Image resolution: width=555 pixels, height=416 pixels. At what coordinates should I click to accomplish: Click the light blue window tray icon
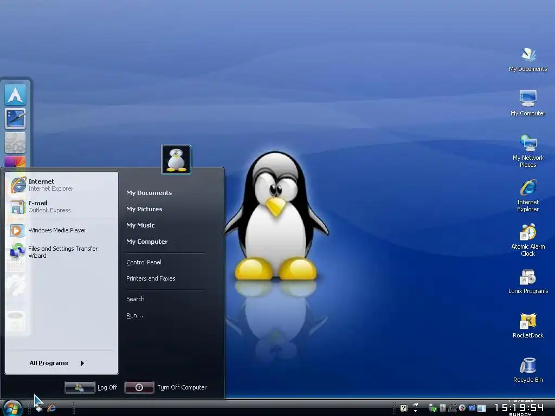pos(481,408)
